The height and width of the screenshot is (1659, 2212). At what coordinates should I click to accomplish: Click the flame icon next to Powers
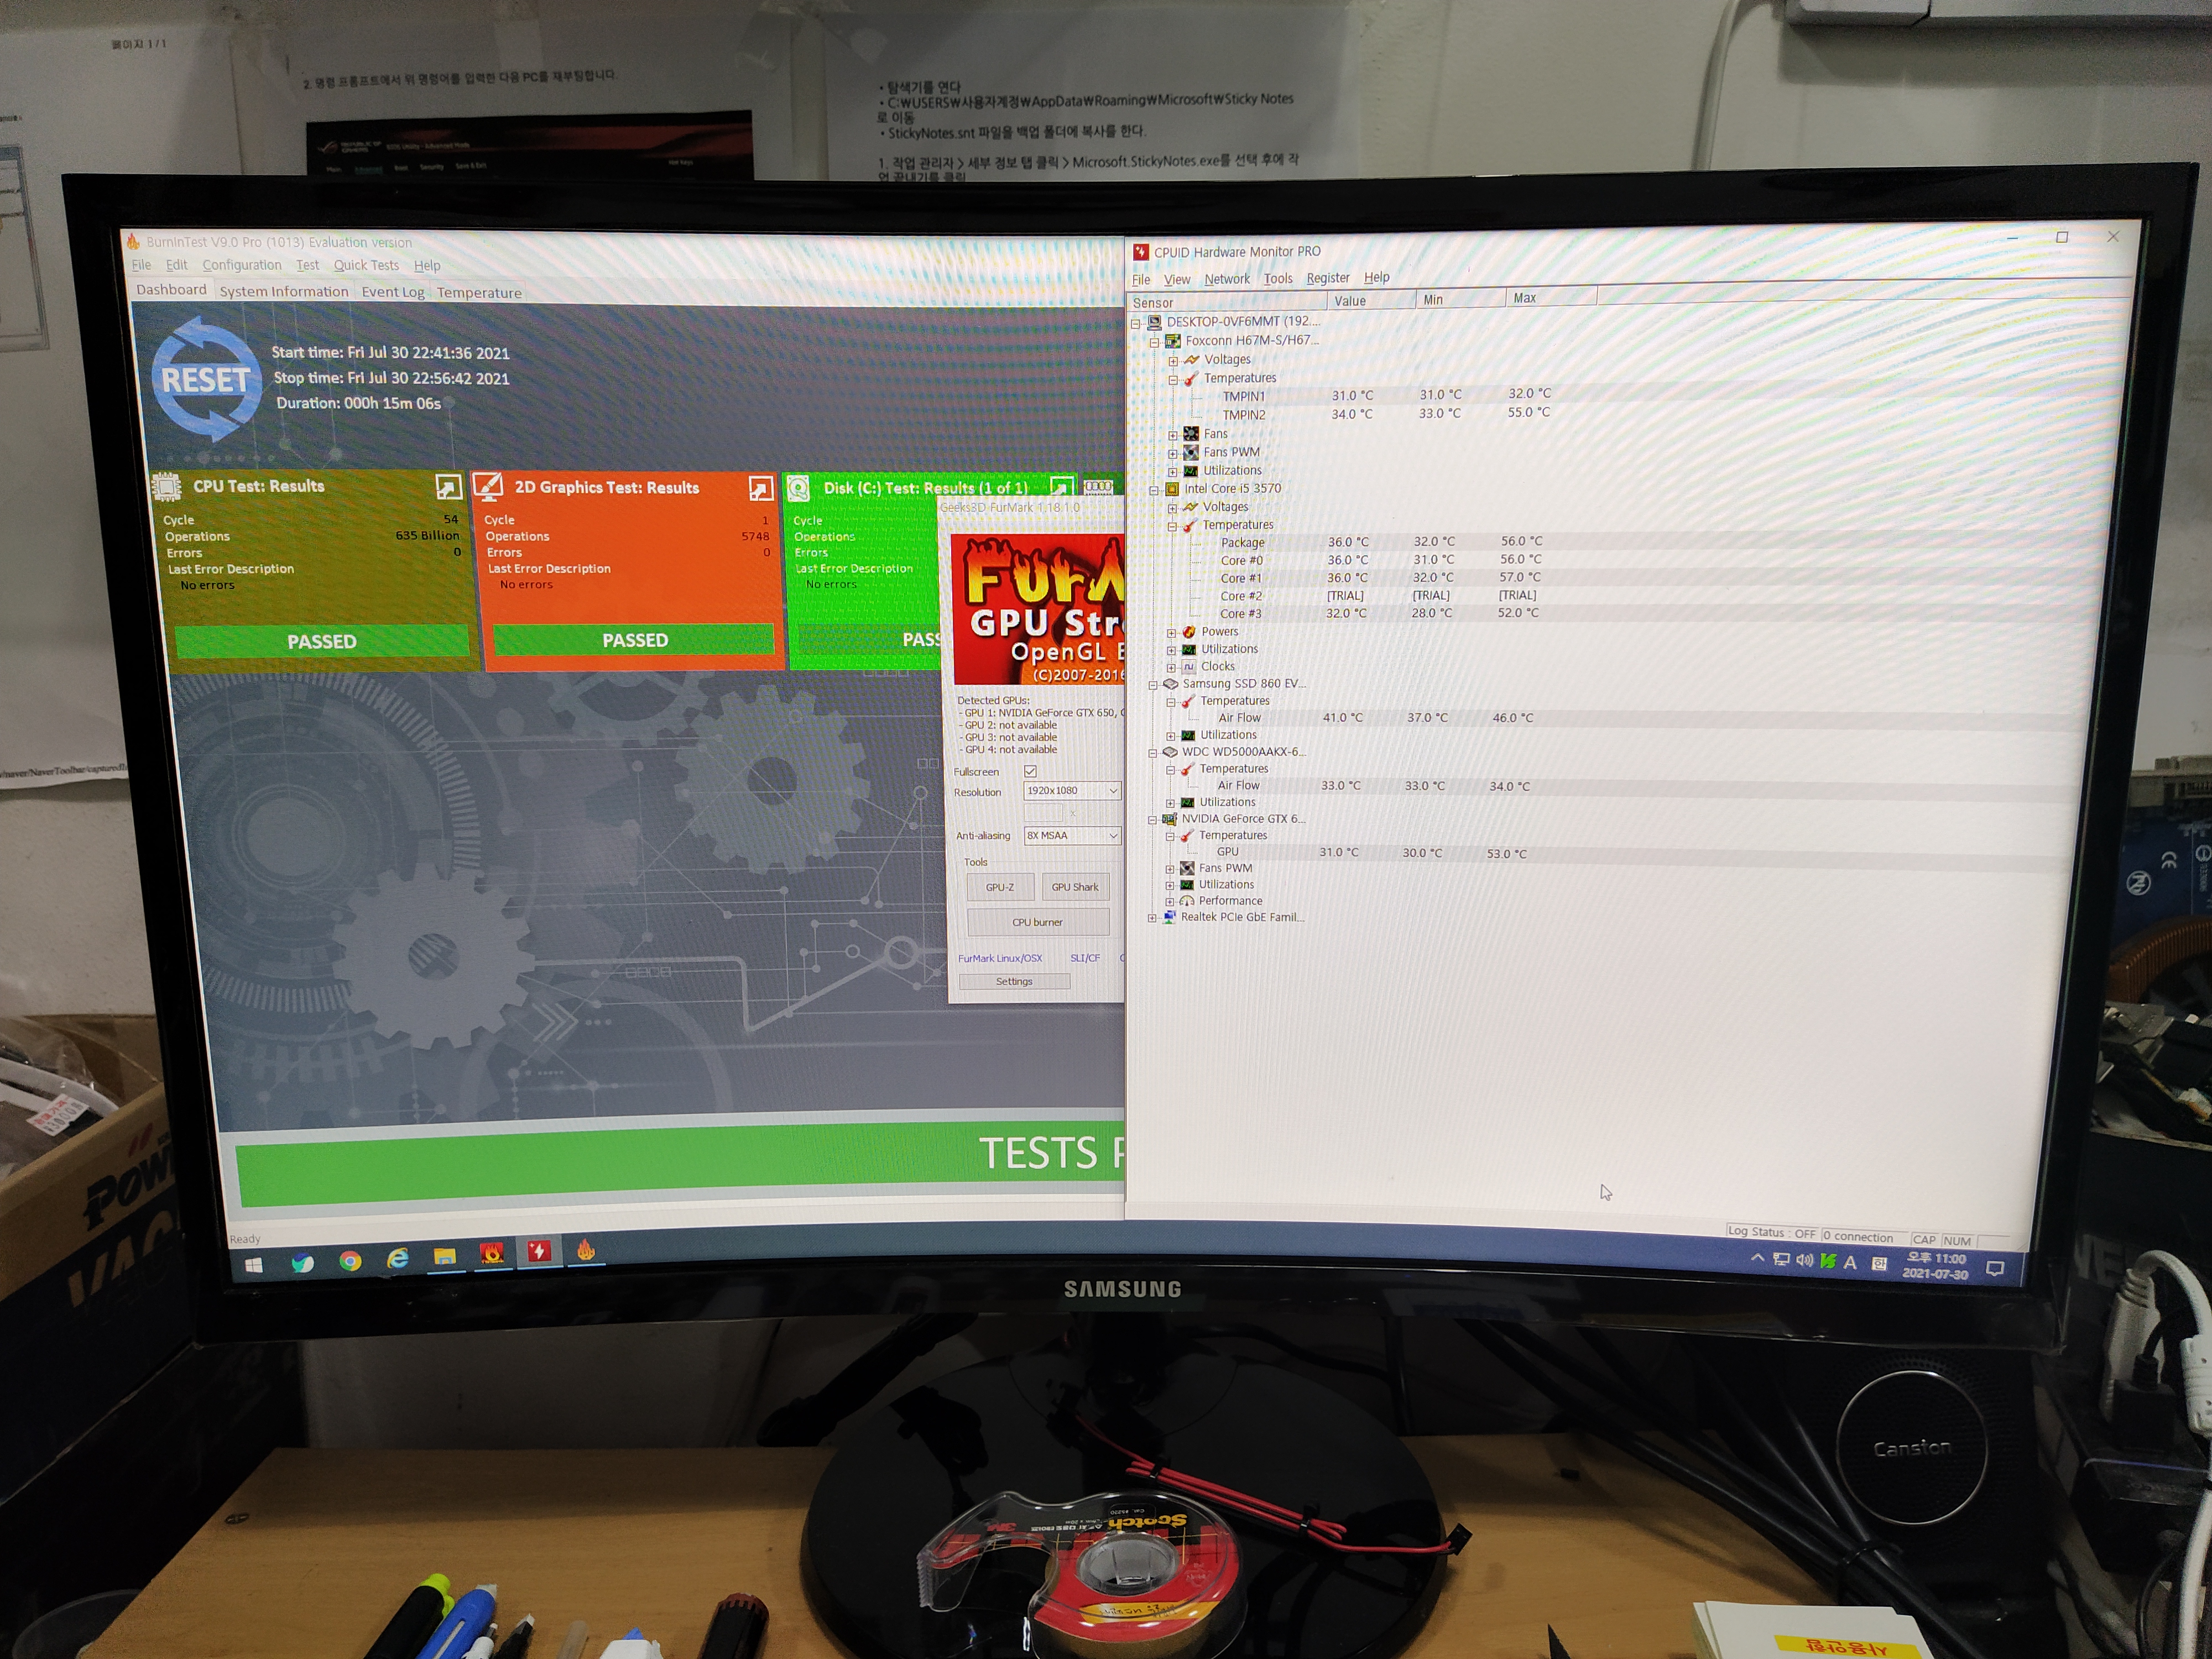point(1189,632)
